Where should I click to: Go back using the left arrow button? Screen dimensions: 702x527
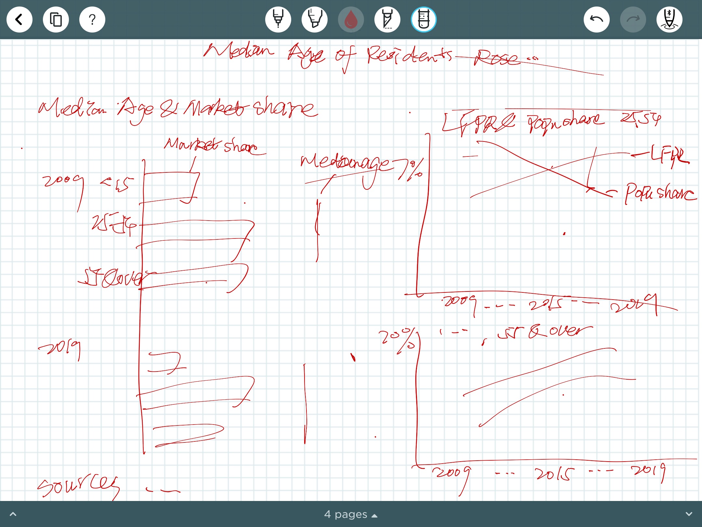click(19, 20)
